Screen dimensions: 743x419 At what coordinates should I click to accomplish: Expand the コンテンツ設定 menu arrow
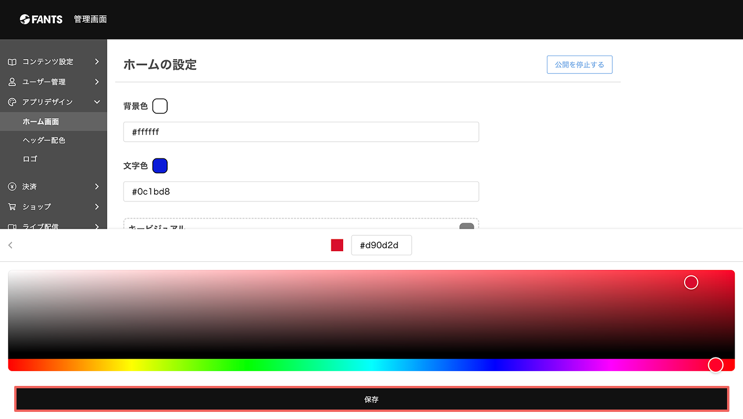point(97,62)
